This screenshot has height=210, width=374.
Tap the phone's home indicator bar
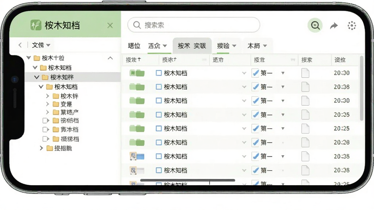[x=187, y=180]
